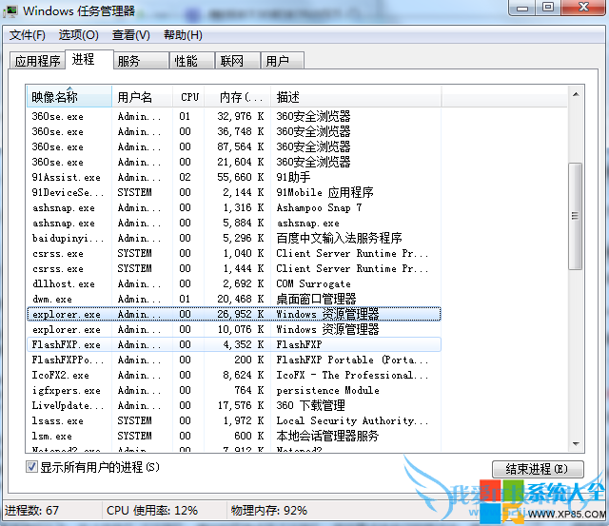The height and width of the screenshot is (526, 609).
Task: Select the 91DeviceSe... process row
Action: click(x=234, y=192)
